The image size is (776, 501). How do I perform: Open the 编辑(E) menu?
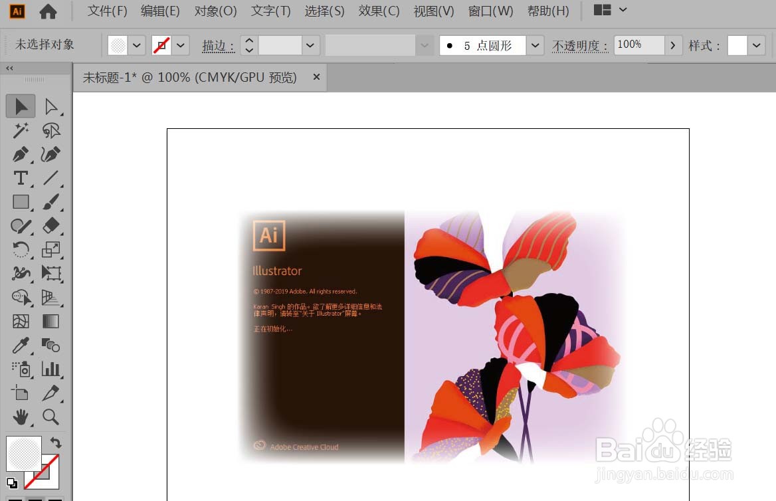click(x=160, y=11)
